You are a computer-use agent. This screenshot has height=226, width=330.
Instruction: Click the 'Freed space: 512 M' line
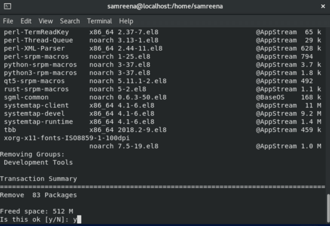37,211
